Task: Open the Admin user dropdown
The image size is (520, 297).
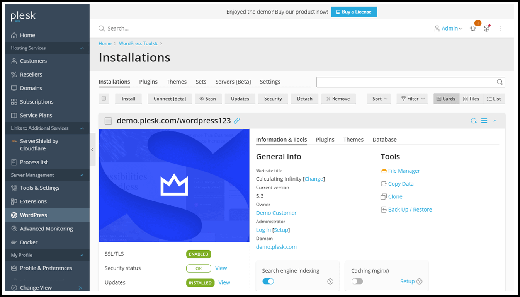Action: (x=448, y=28)
